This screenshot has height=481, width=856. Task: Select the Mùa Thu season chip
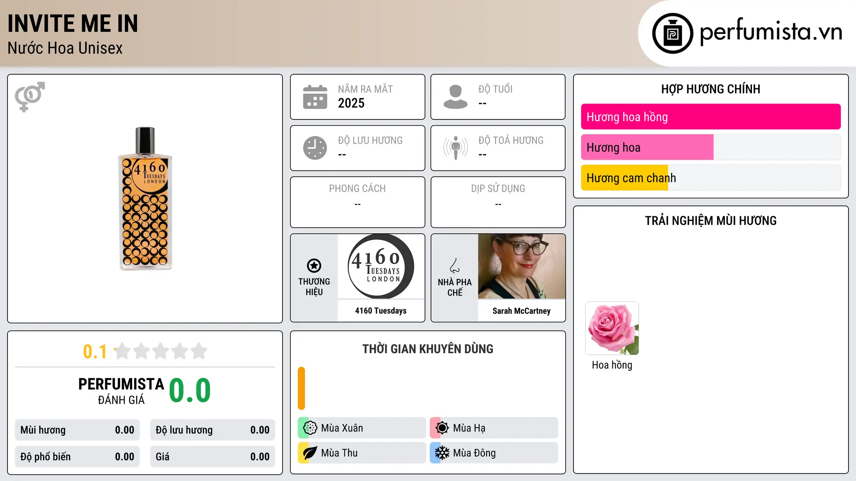pyautogui.click(x=362, y=453)
